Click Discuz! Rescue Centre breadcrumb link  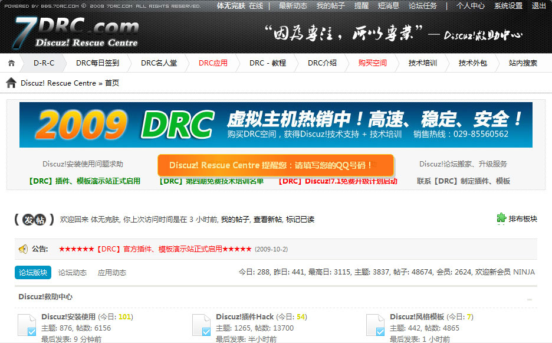58,83
